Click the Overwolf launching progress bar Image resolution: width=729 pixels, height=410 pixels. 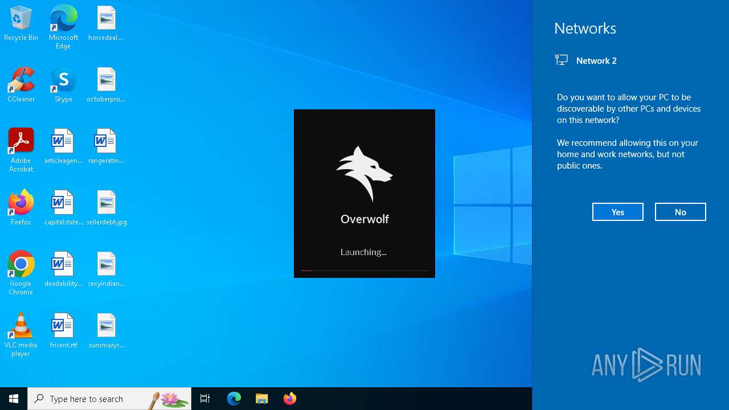point(364,270)
